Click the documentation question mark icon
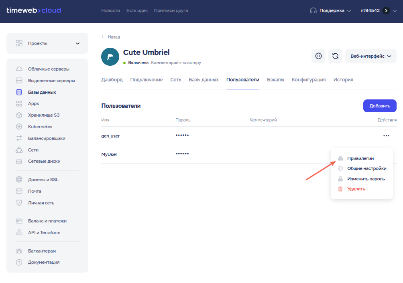The height and width of the screenshot is (283, 403). pyautogui.click(x=19, y=262)
